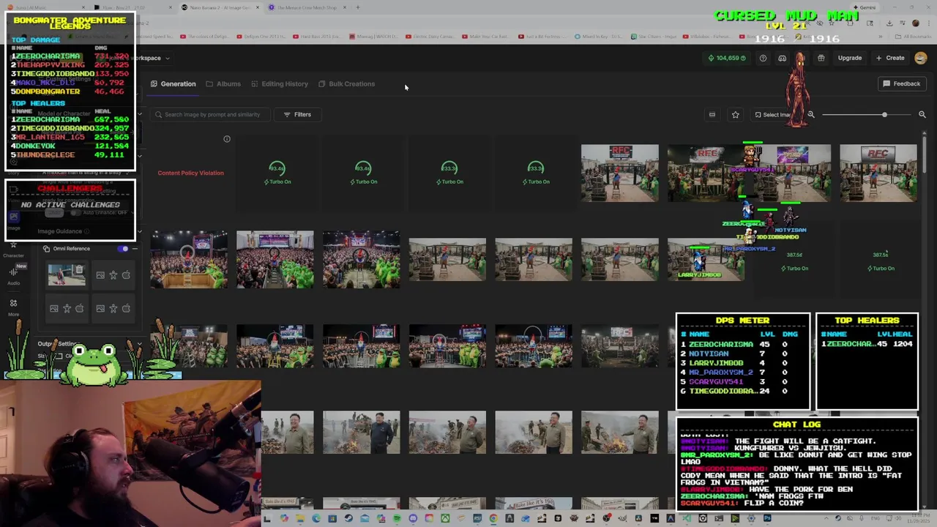937x527 pixels.
Task: Select the uploaded Omni Reference image thumbnail
Action: [66, 274]
